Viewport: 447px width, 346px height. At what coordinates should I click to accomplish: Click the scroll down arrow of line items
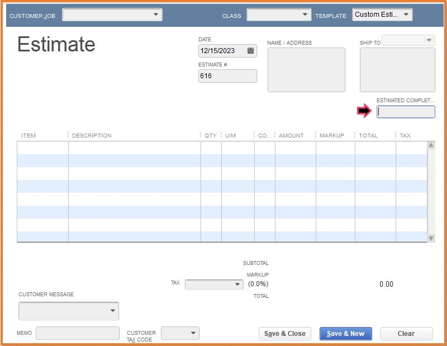tap(431, 238)
